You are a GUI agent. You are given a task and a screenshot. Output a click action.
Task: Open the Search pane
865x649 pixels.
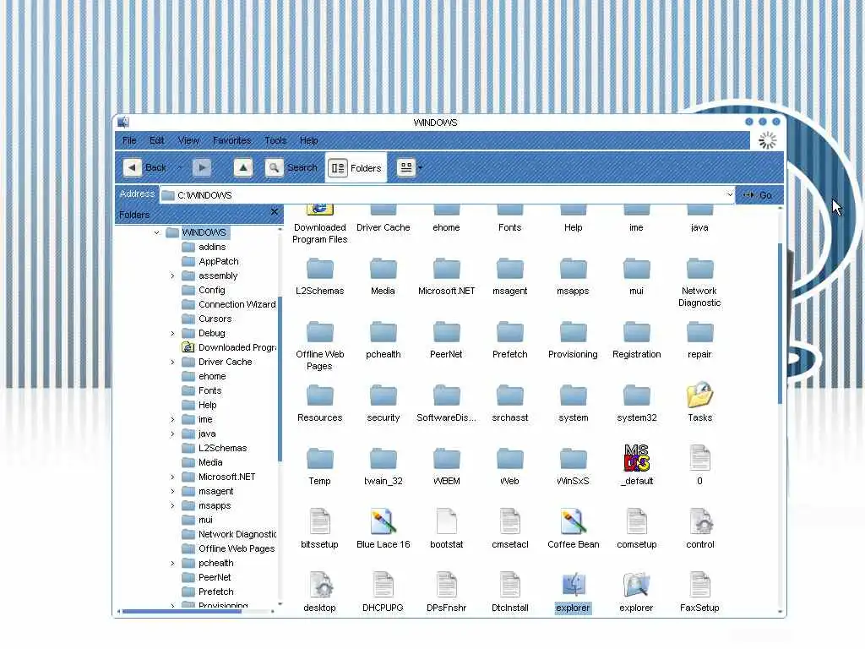[x=291, y=167]
